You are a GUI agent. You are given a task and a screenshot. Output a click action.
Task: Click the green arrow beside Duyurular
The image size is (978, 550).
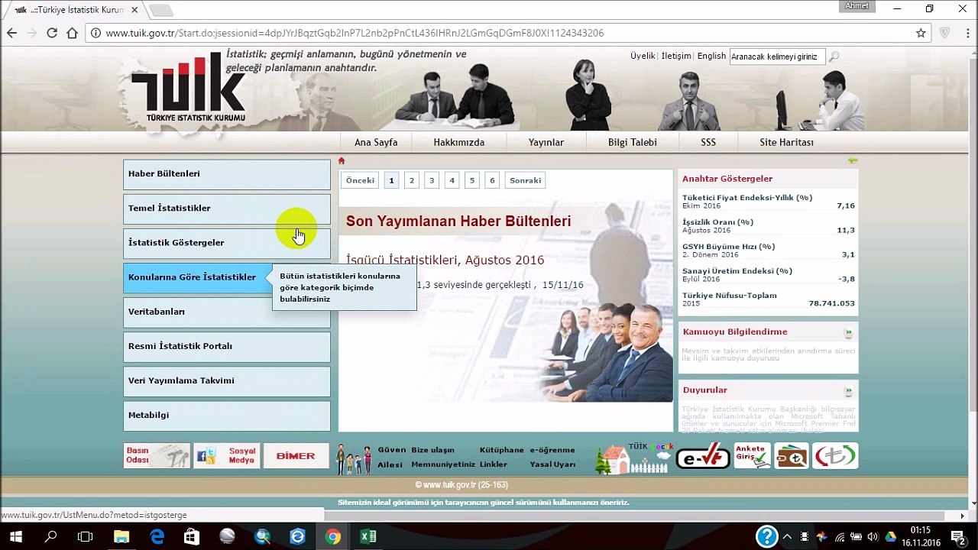[x=848, y=390]
